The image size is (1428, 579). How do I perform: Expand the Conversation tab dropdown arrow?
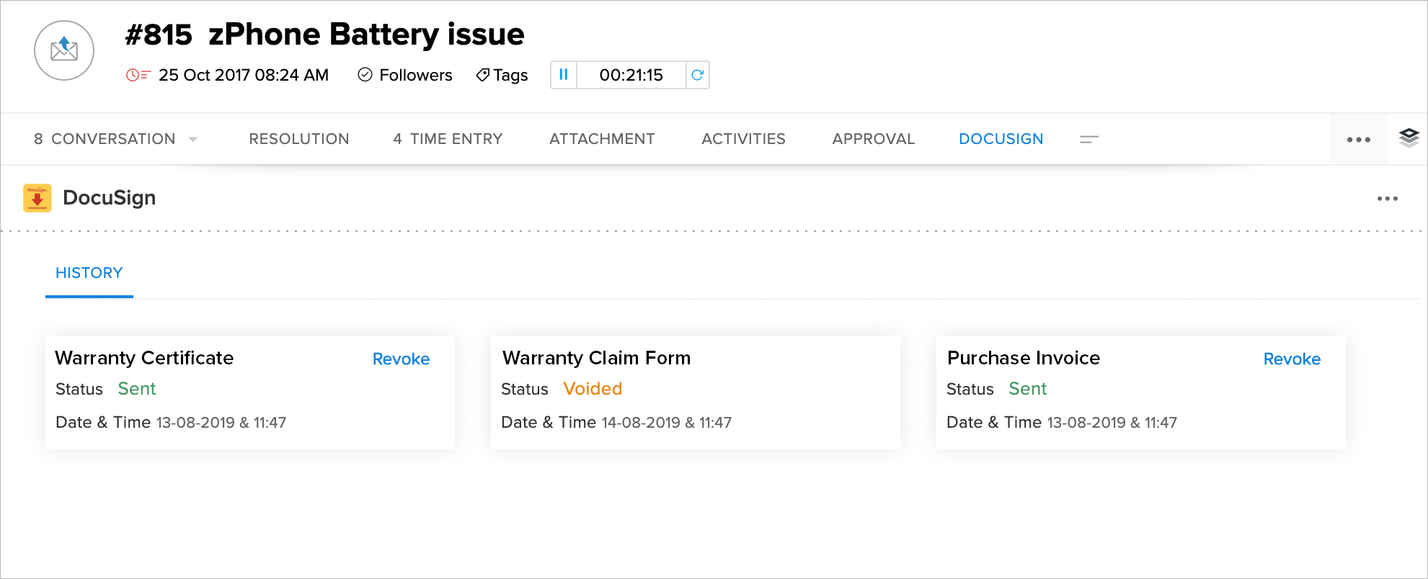pyautogui.click(x=193, y=139)
